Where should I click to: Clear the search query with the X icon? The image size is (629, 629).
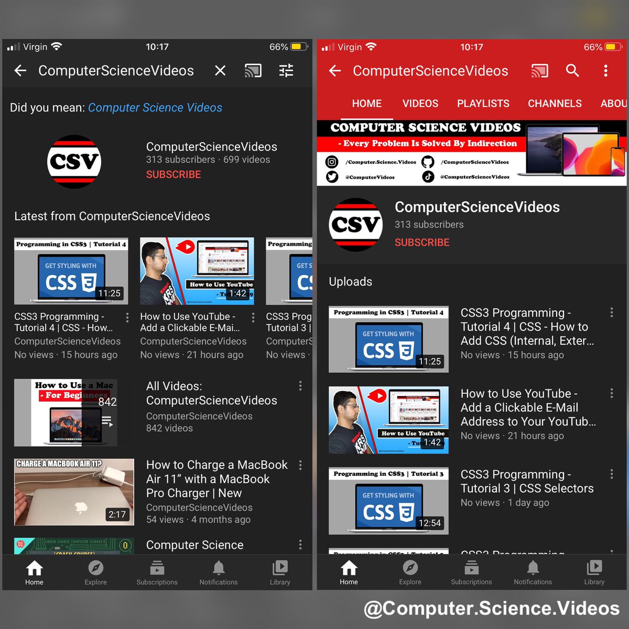pos(220,71)
